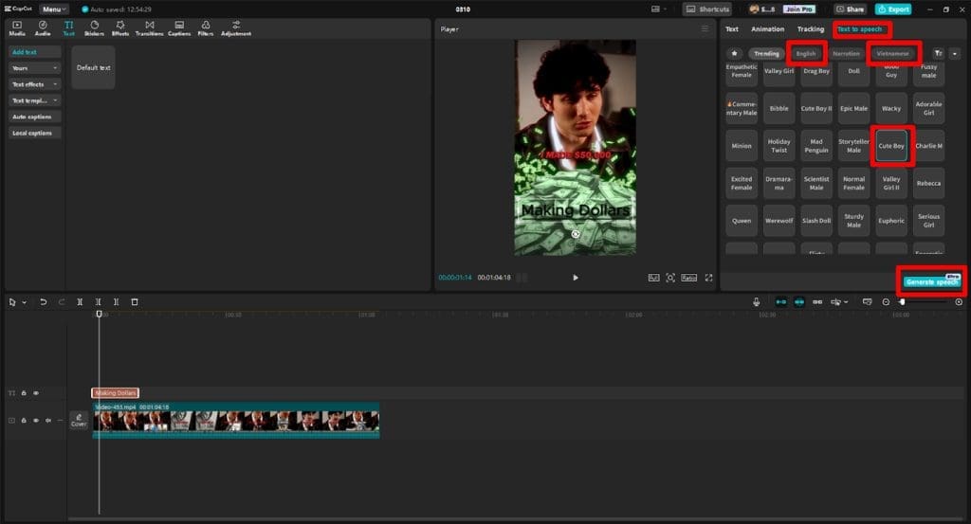Viewport: 971px width, 524px height.
Task: Click the Play button in Player
Action: (x=576, y=278)
